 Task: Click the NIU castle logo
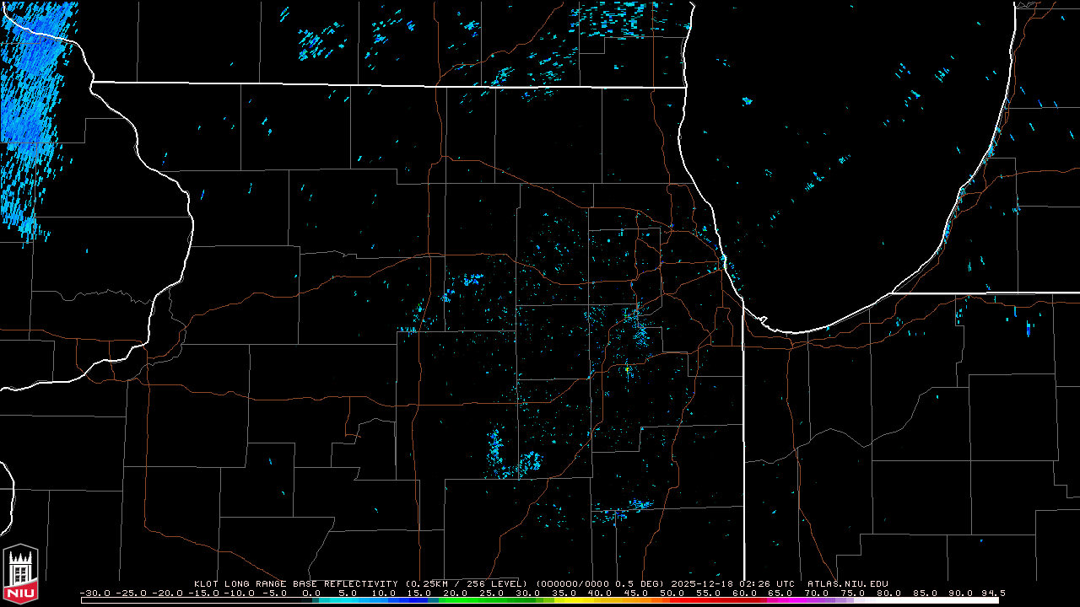click(21, 574)
